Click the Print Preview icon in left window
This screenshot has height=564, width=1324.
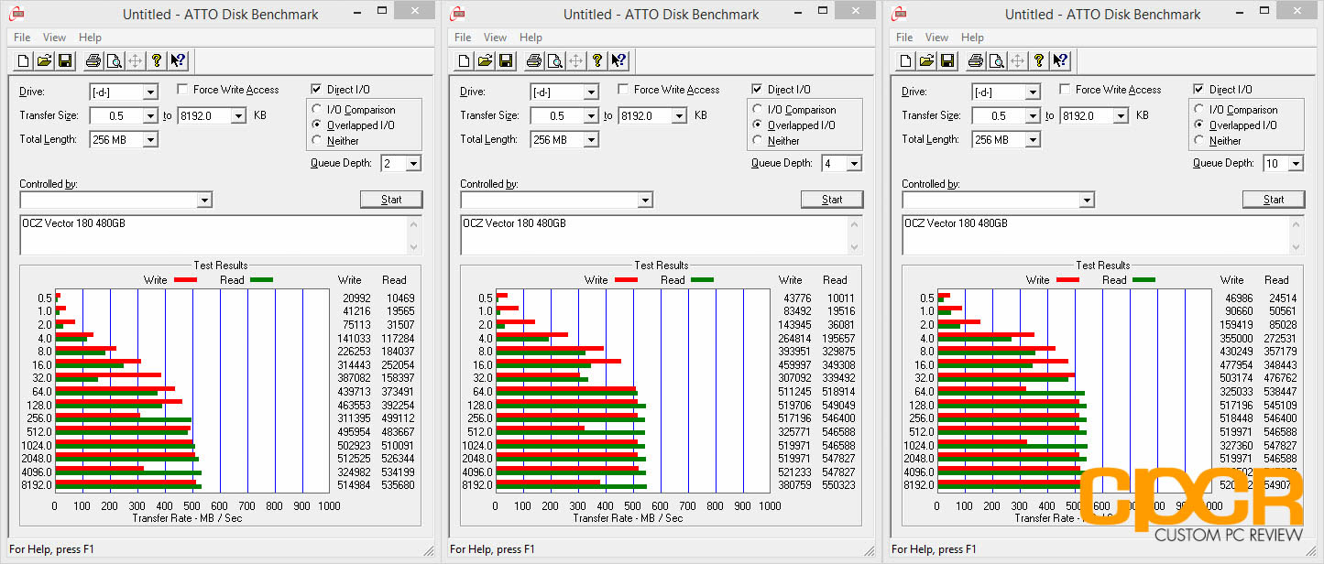[x=115, y=61]
